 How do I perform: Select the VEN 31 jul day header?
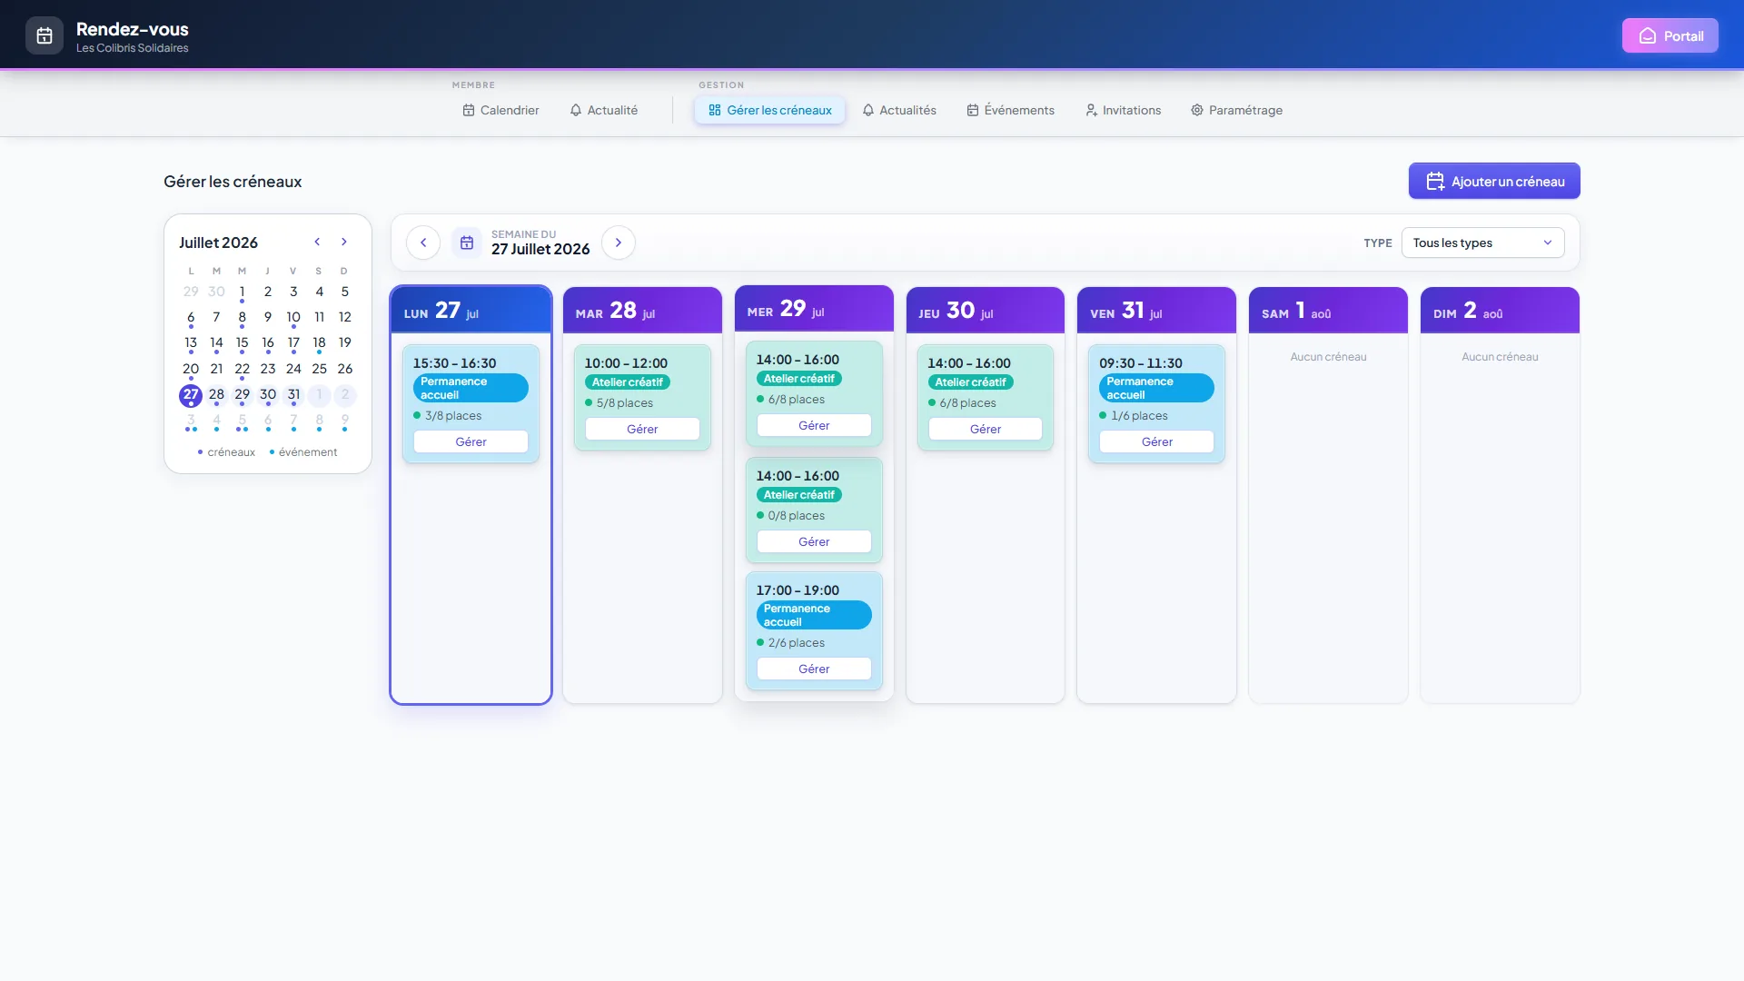1156,311
